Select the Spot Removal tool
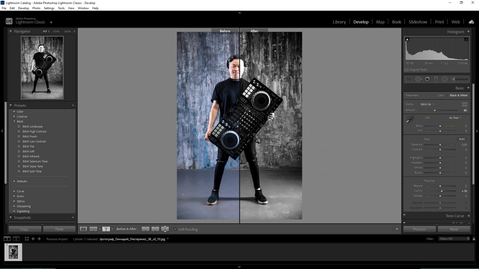The width and height of the screenshot is (479, 269). point(418,79)
